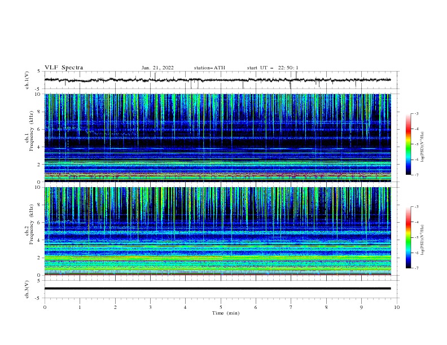The height and width of the screenshot is (345, 447).
Task: Click the time axis tick label "1"
Action: pyautogui.click(x=80, y=307)
